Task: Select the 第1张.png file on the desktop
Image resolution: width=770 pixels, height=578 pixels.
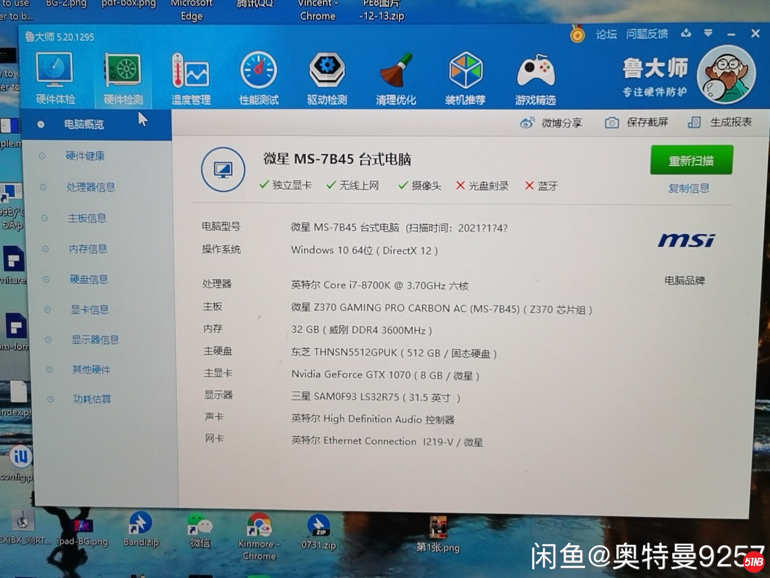Action: [438, 534]
